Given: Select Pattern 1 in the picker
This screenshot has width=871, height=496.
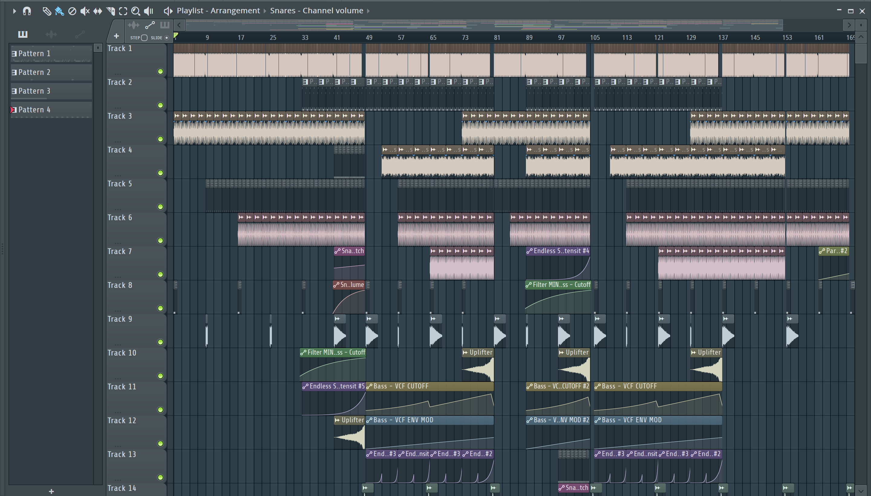Looking at the screenshot, I should 51,54.
